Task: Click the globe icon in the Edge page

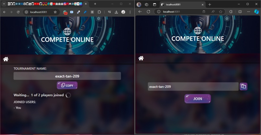Action: click(x=198, y=30)
